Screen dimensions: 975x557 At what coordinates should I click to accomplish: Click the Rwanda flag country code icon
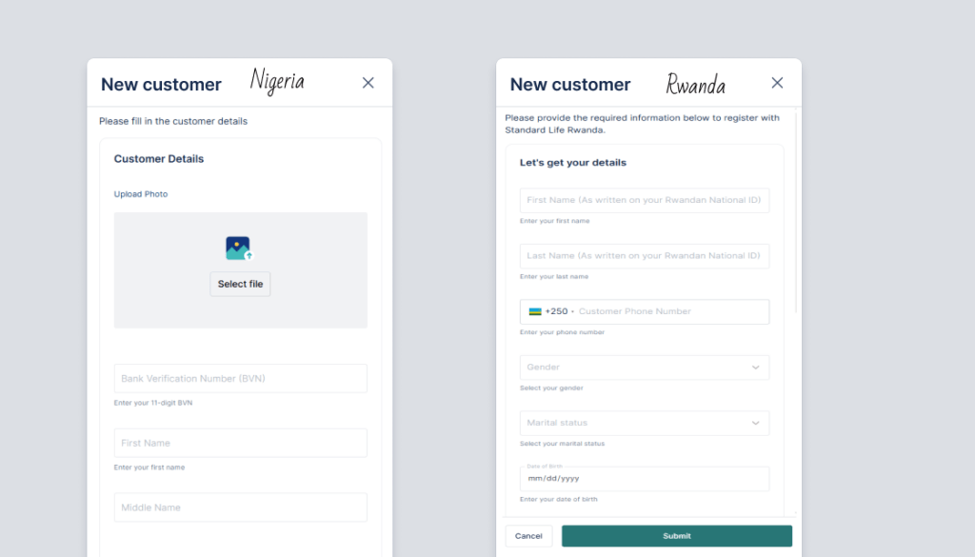pos(535,311)
